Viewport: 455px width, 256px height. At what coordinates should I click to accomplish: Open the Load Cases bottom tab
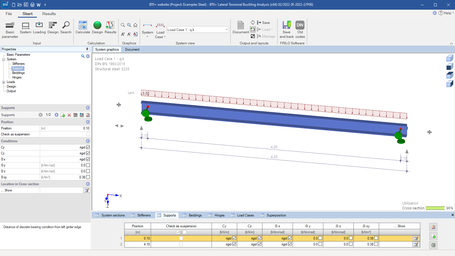point(243,215)
